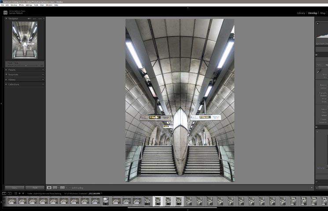
Task: Click the Navigator preview thumbnail of the staircase
Action: (x=25, y=40)
